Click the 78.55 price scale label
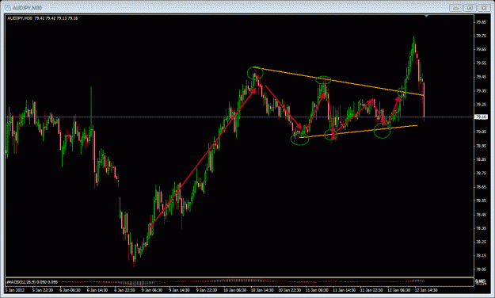 [x=481, y=201]
